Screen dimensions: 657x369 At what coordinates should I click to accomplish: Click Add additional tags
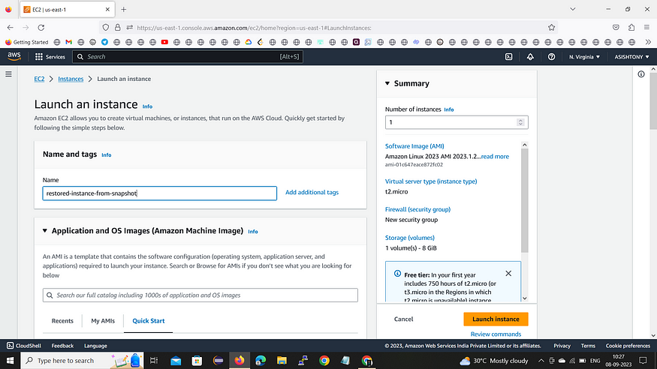click(312, 193)
